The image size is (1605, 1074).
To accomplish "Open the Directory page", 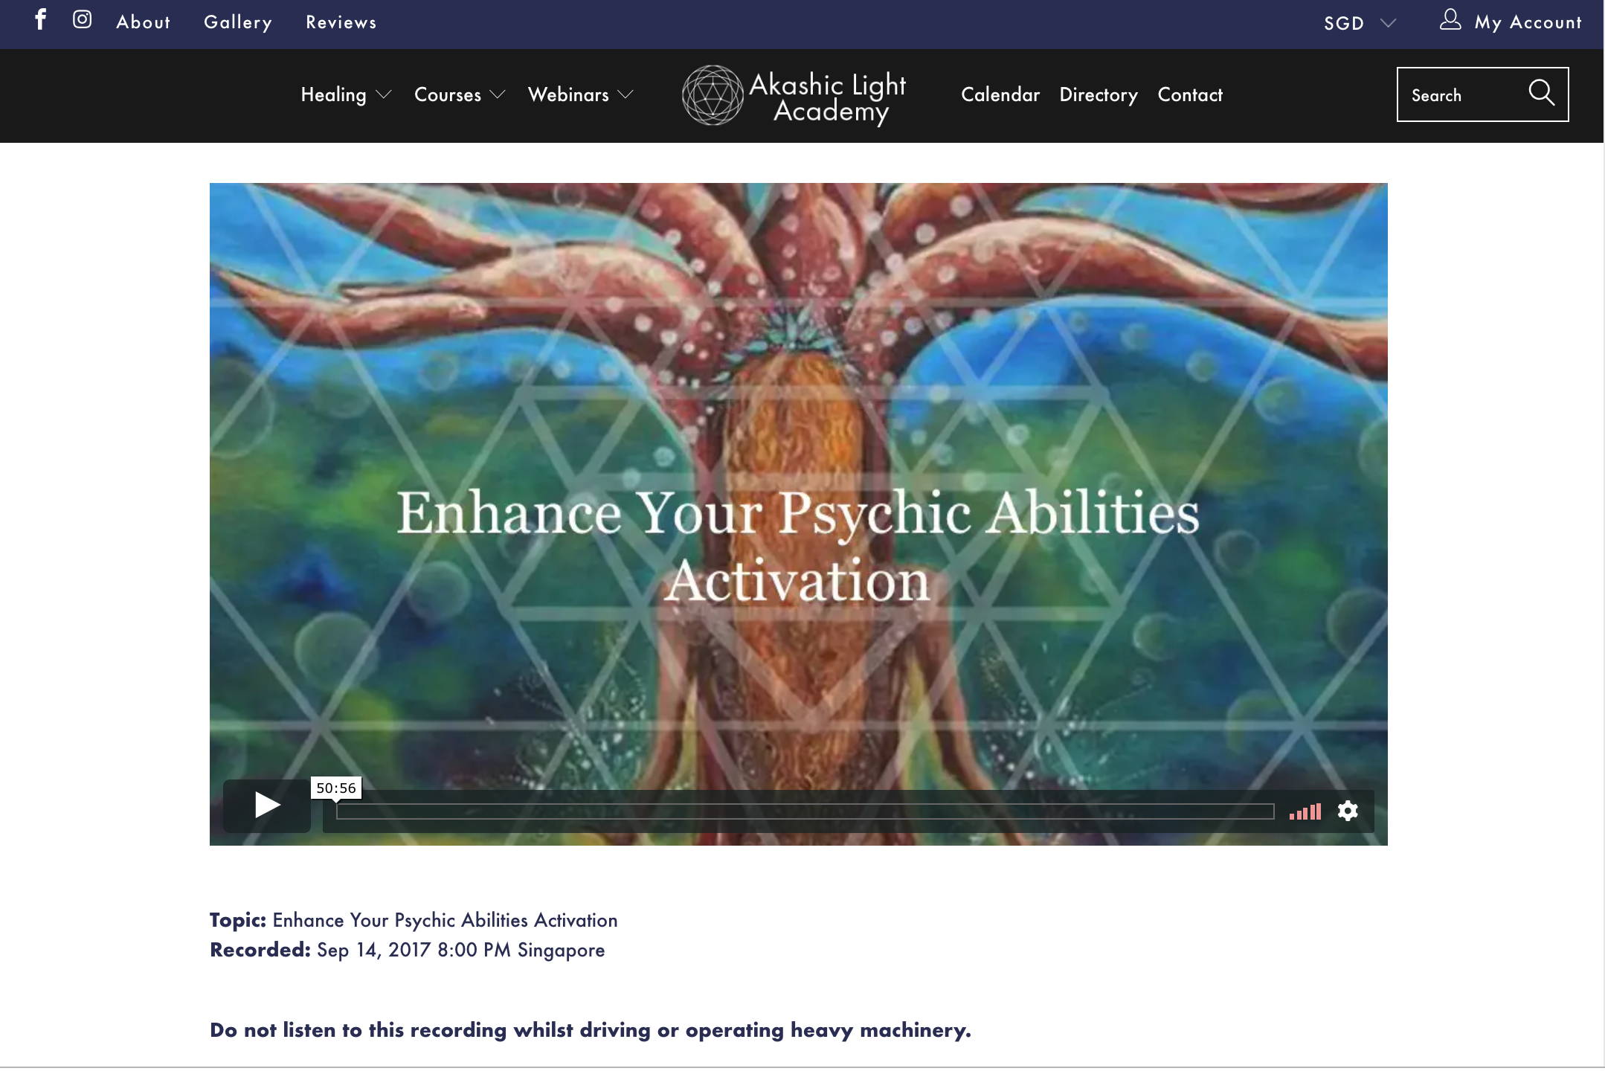I will pyautogui.click(x=1099, y=94).
